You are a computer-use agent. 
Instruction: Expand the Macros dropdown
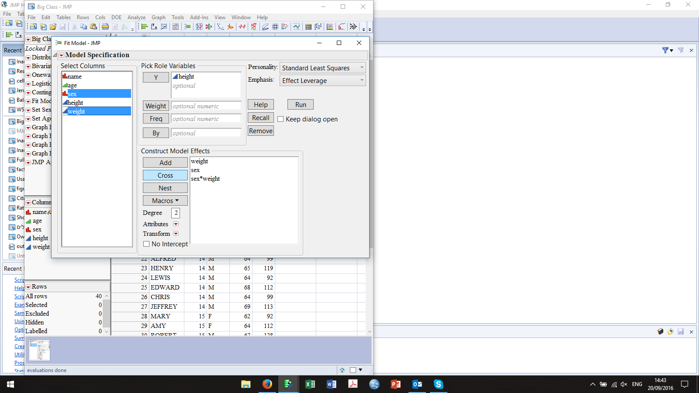(165, 200)
